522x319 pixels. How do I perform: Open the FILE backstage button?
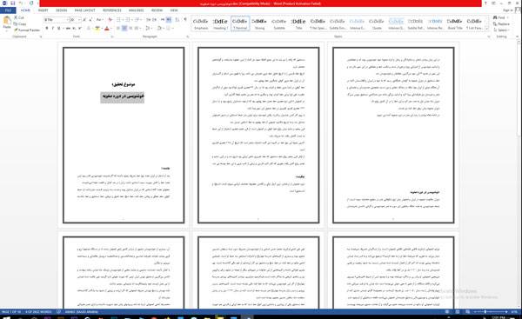tap(8, 10)
